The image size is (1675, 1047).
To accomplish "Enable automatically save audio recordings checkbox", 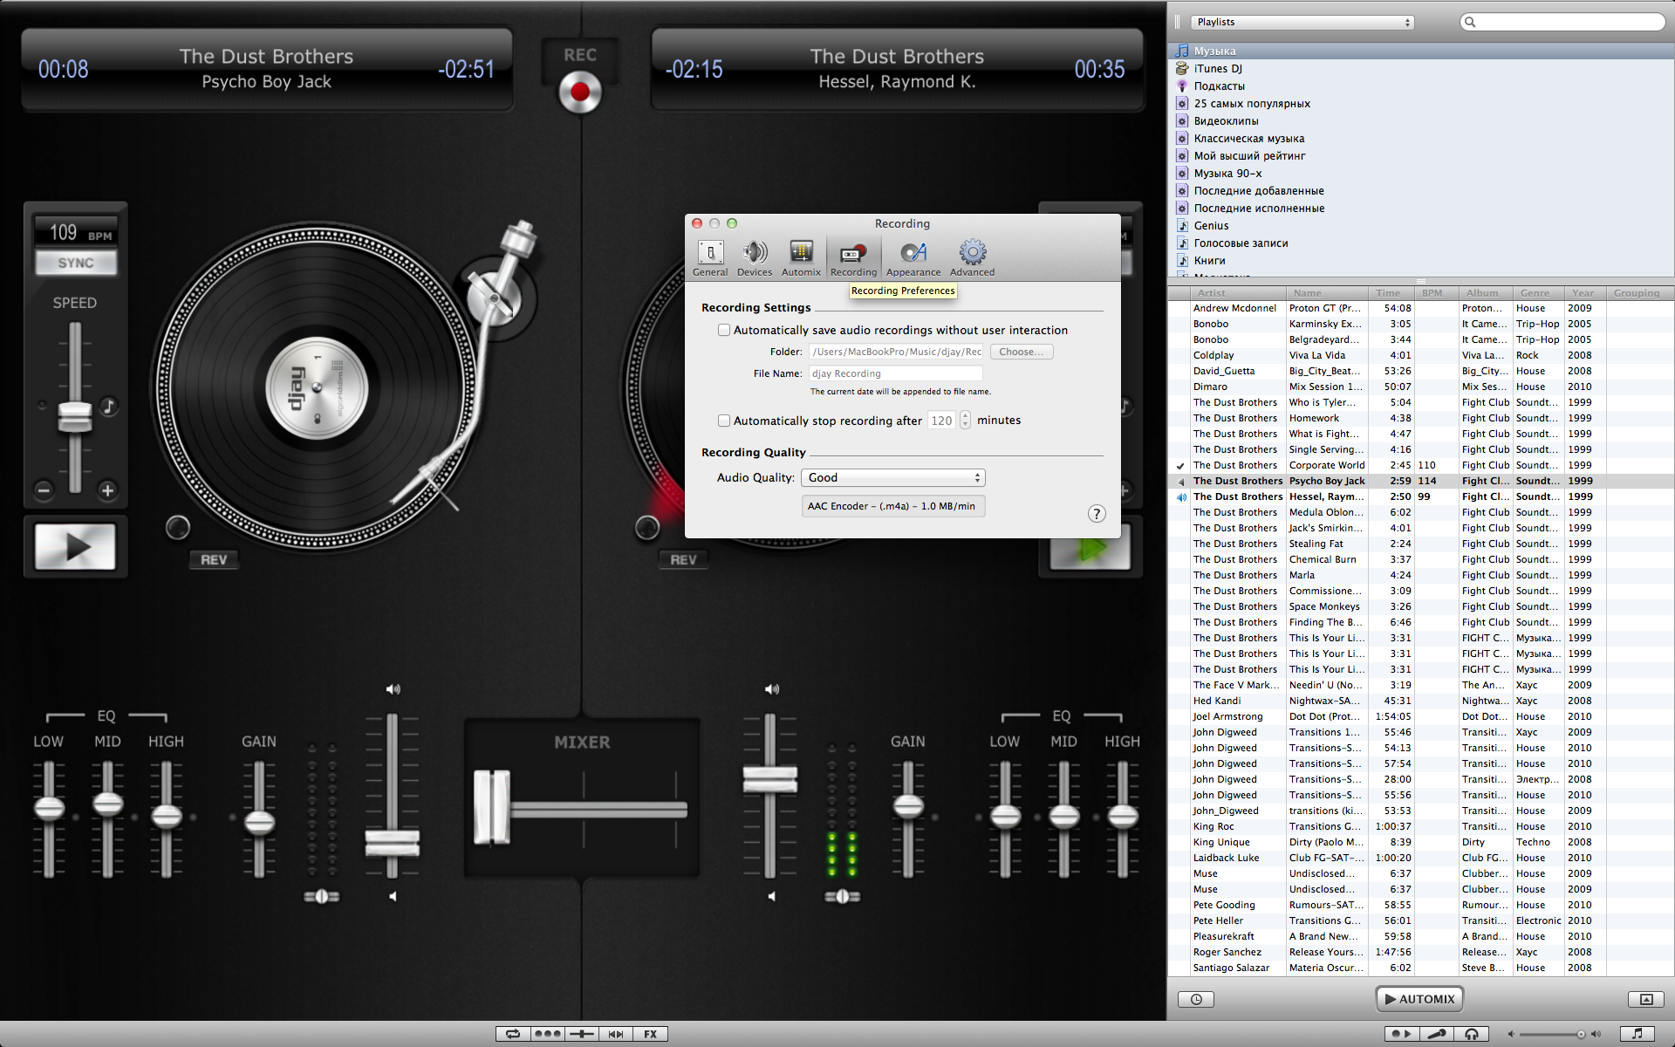I will (x=724, y=330).
